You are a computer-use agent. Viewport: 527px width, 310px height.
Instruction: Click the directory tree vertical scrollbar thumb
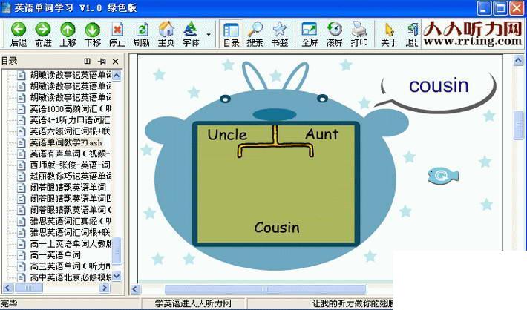[x=117, y=251]
